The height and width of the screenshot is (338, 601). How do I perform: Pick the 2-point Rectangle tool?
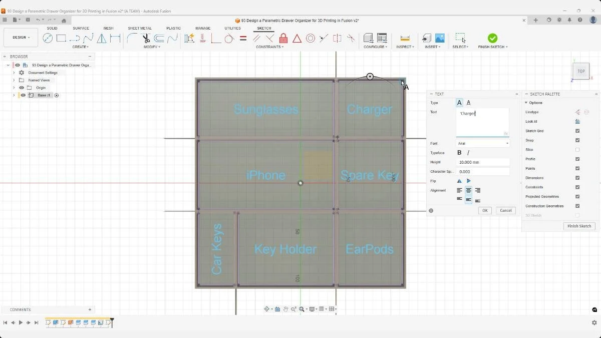pos(61,38)
